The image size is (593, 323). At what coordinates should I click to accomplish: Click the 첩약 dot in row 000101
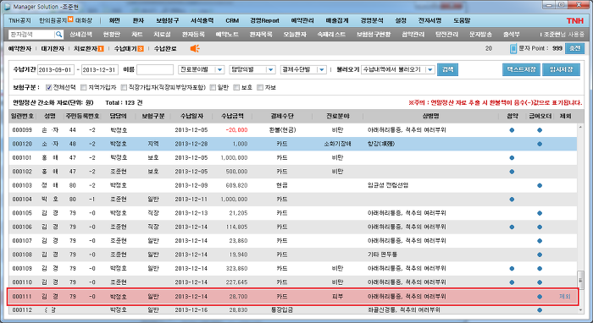(x=512, y=158)
